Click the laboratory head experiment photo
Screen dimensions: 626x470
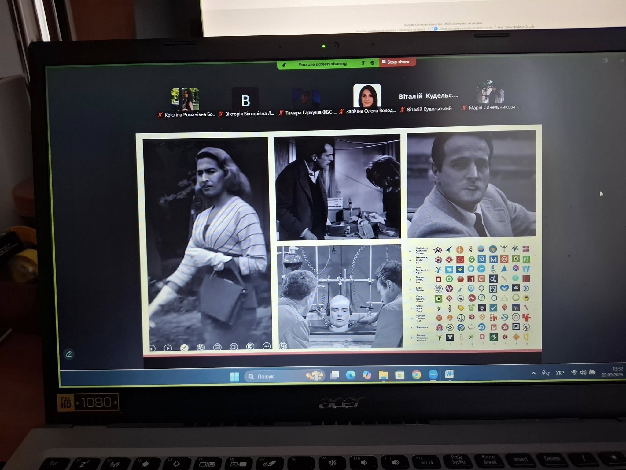[x=340, y=296]
